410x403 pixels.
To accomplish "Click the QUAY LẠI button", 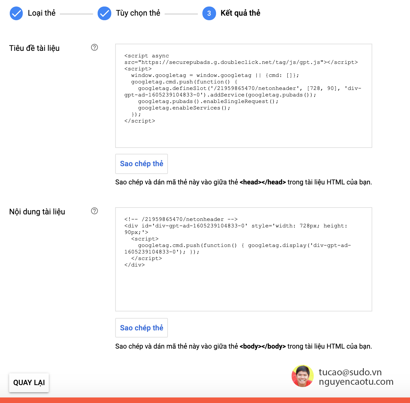I will pyautogui.click(x=29, y=383).
